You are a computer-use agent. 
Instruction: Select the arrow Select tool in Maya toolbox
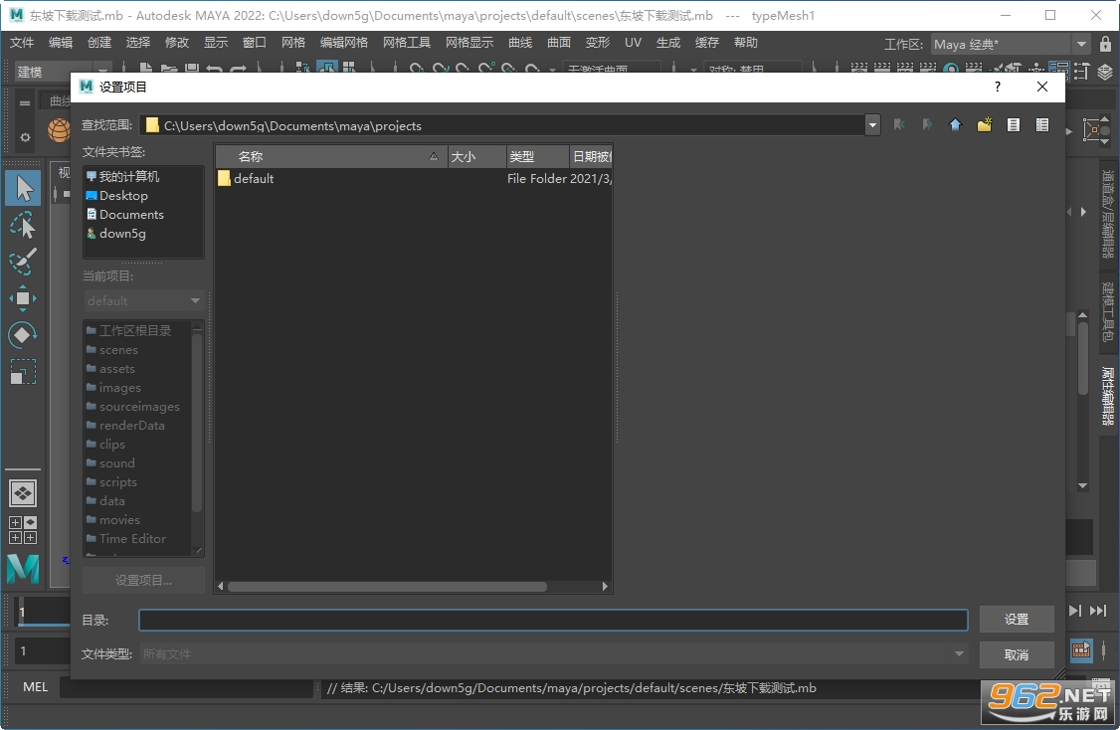click(23, 189)
